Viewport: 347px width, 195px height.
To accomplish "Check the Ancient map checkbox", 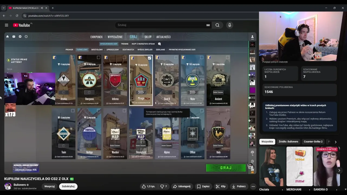I will click(x=227, y=57).
